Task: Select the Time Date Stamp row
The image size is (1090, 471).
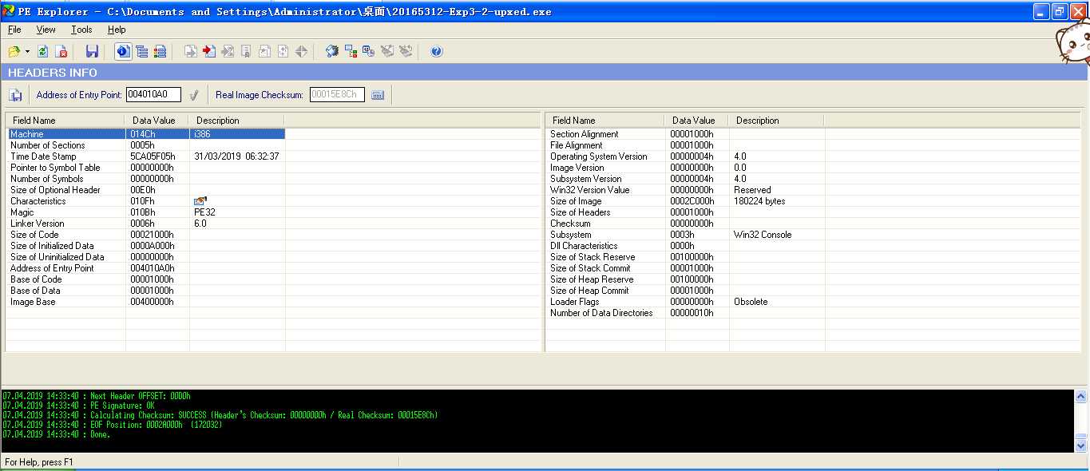Action: click(146, 156)
